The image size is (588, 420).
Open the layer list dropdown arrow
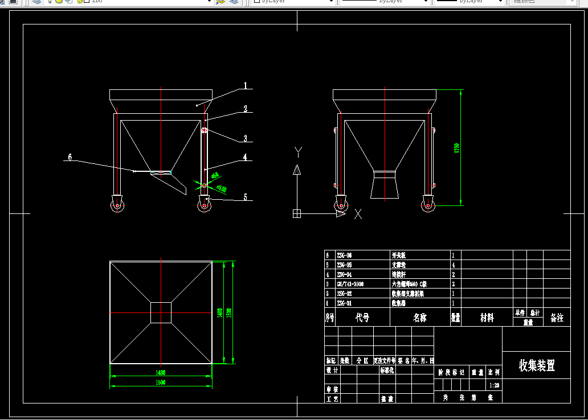click(x=209, y=2)
